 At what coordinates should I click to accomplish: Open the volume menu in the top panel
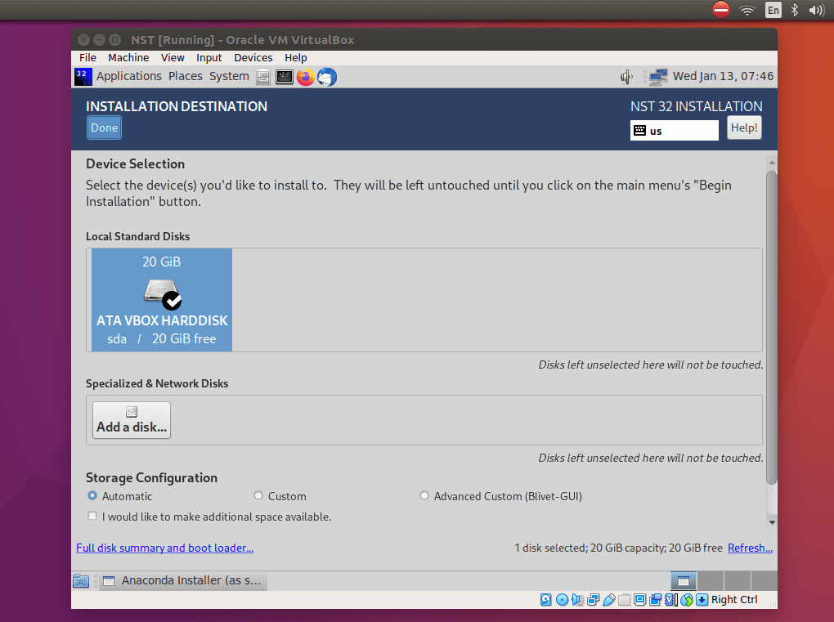pyautogui.click(x=625, y=76)
